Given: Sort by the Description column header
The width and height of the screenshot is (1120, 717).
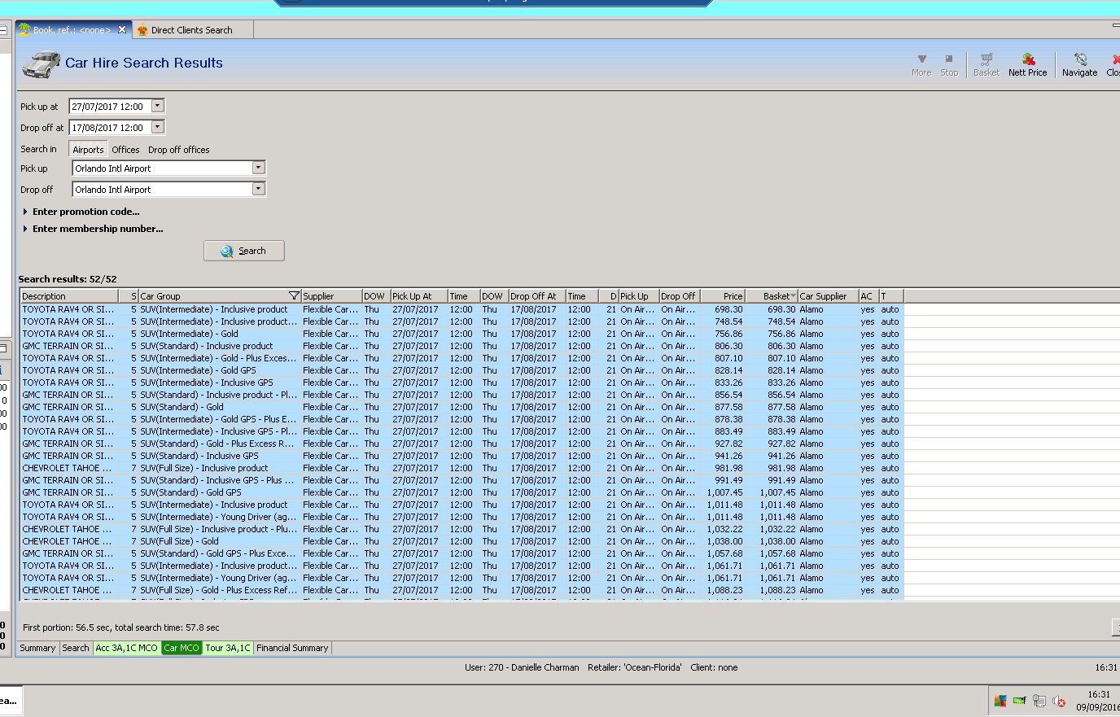Looking at the screenshot, I should click(69, 296).
